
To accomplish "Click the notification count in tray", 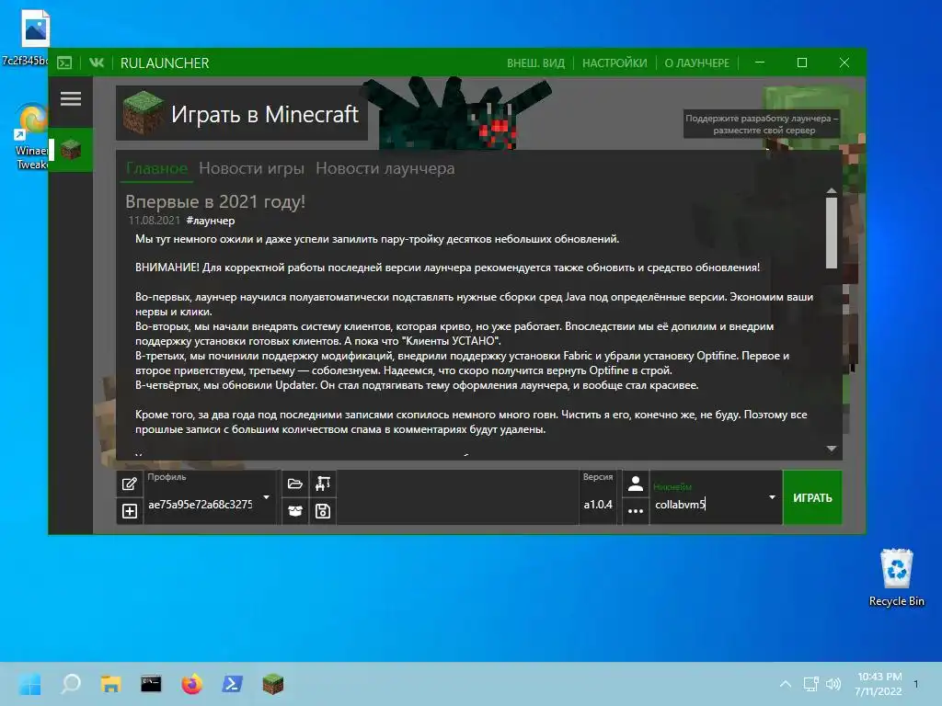I will (915, 684).
